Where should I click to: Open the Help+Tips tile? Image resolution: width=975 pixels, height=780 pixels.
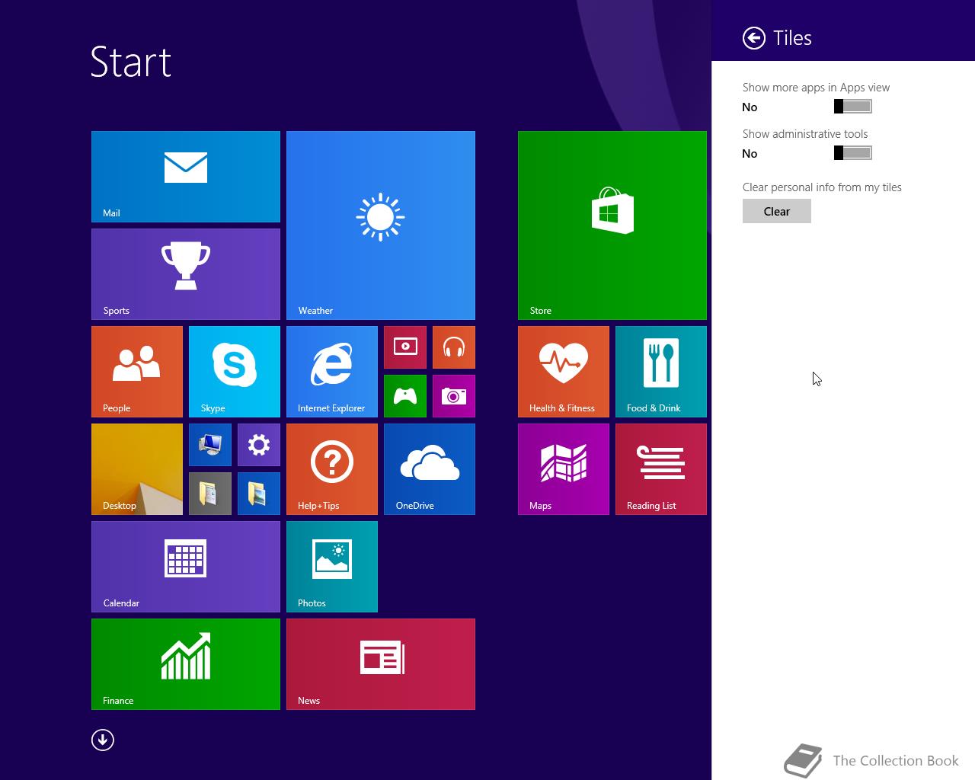pyautogui.click(x=332, y=469)
